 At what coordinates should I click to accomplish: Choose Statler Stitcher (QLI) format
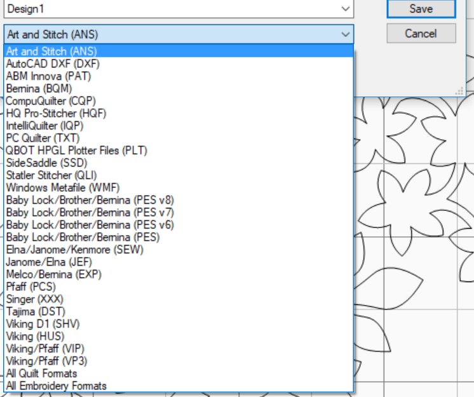[x=179, y=175]
